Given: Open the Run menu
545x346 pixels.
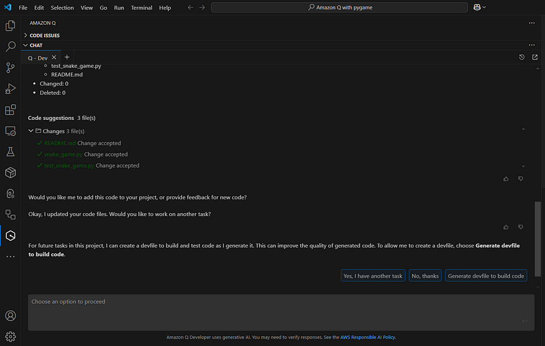Looking at the screenshot, I should [x=119, y=7].
